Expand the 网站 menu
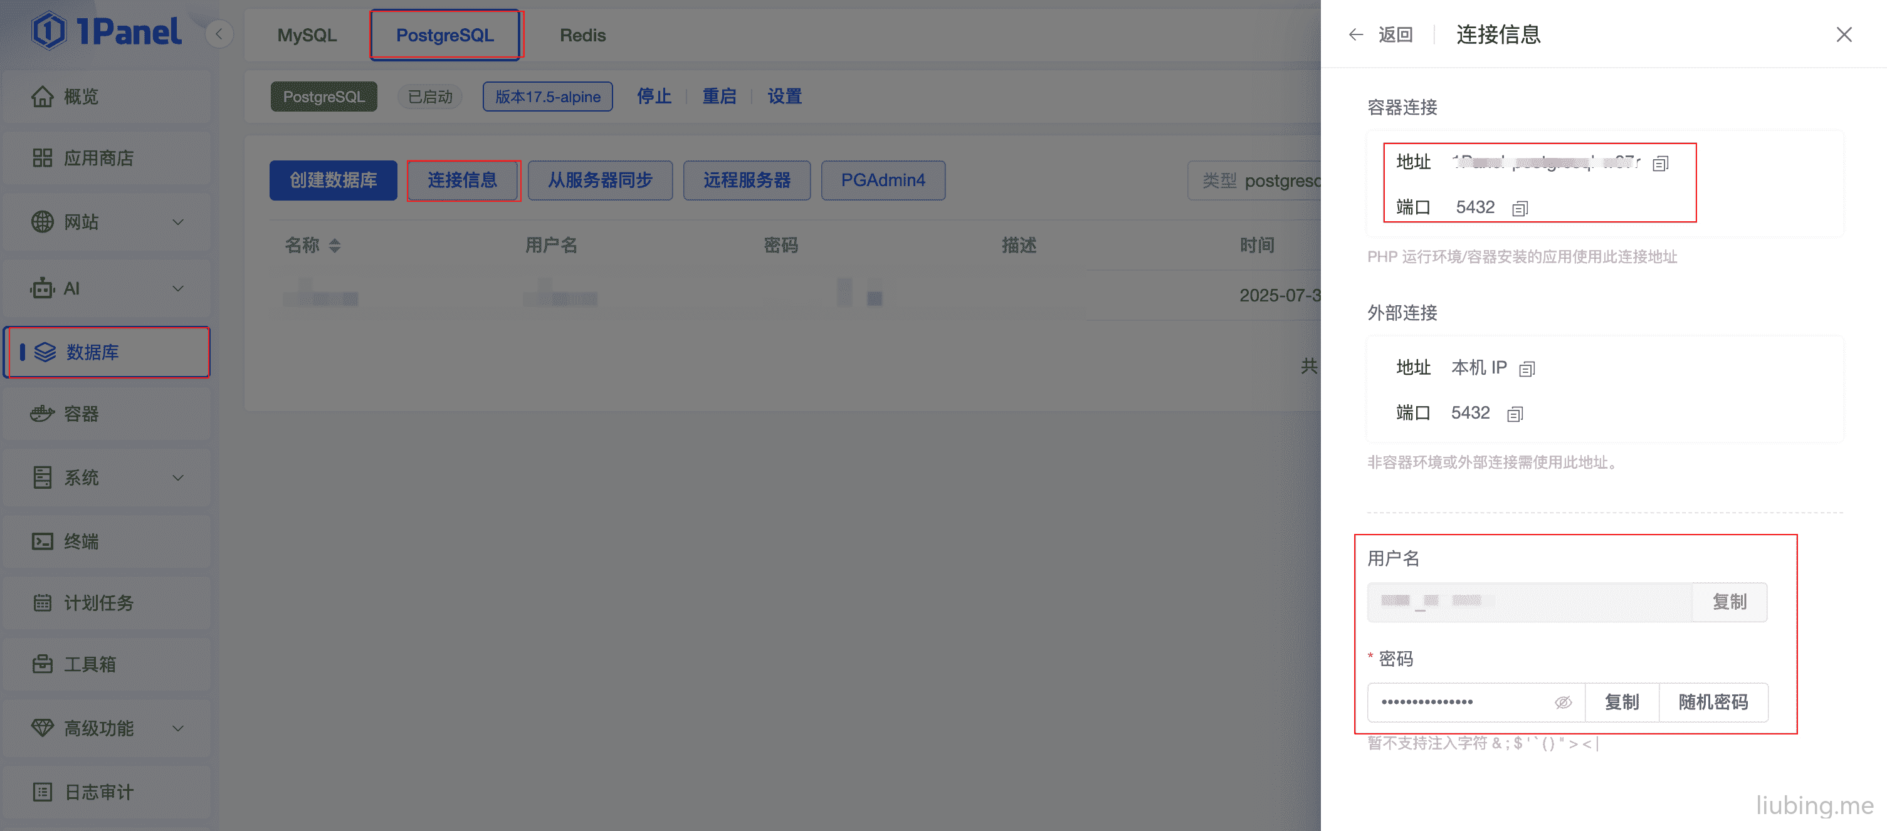 (x=107, y=221)
